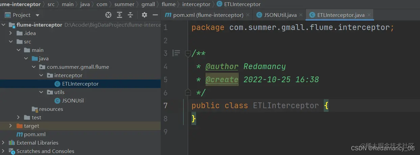Click breadcrumb 'src' in navigation bar
The height and width of the screenshot is (155, 420).
coord(50,4)
